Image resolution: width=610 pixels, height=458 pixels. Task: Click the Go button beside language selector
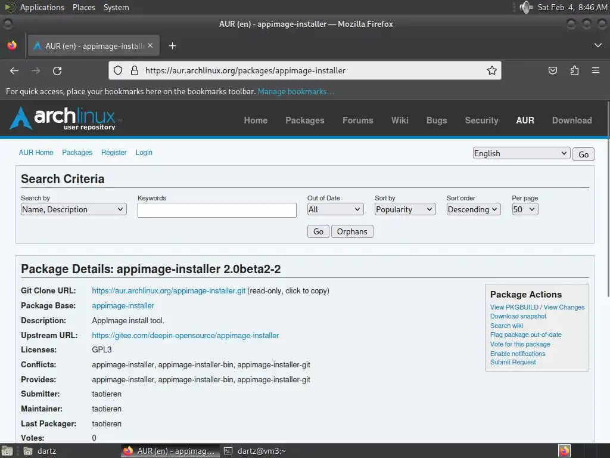(583, 154)
